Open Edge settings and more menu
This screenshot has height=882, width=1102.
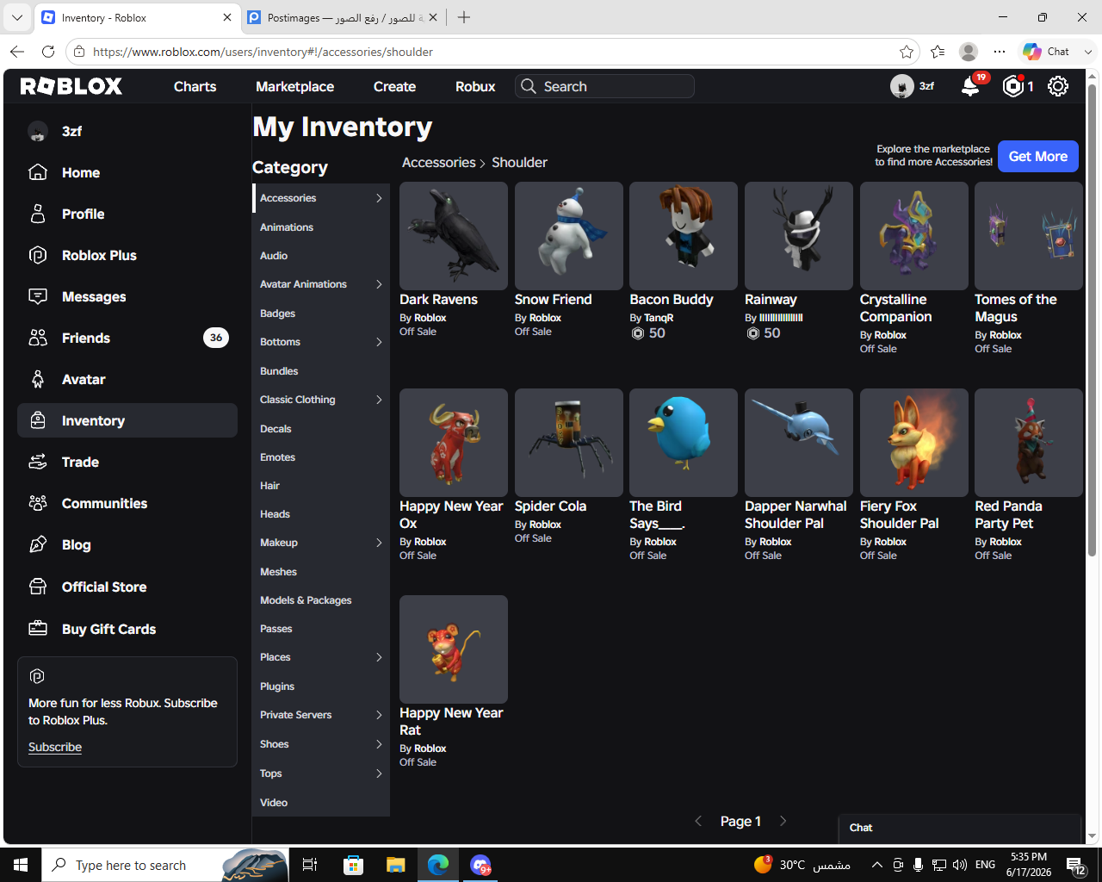point(1000,52)
